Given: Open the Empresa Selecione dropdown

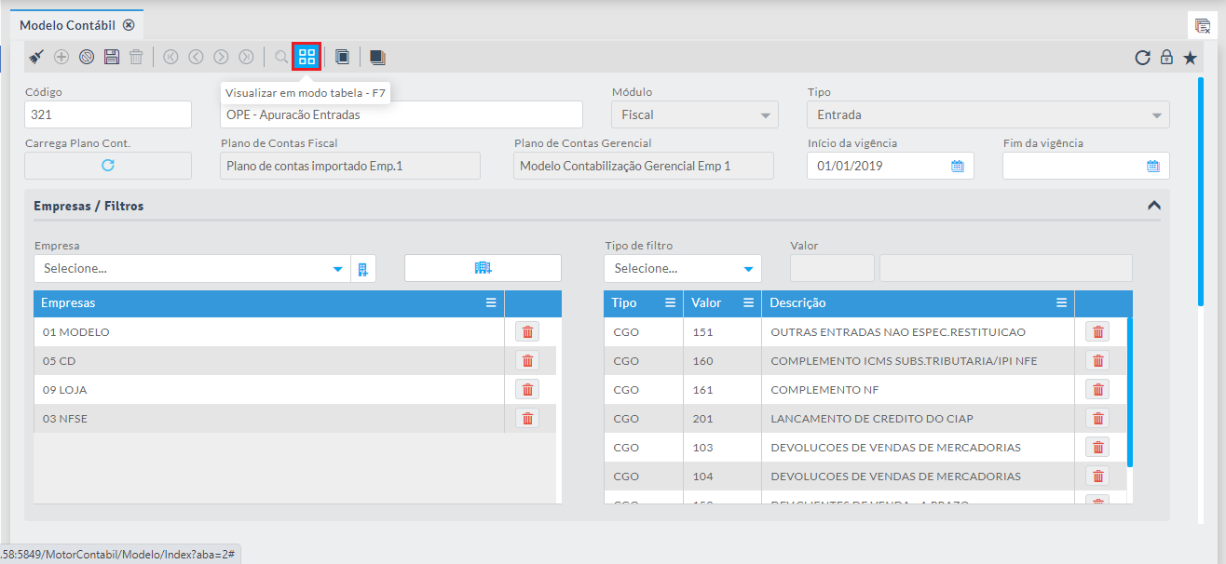Looking at the screenshot, I should (x=192, y=269).
